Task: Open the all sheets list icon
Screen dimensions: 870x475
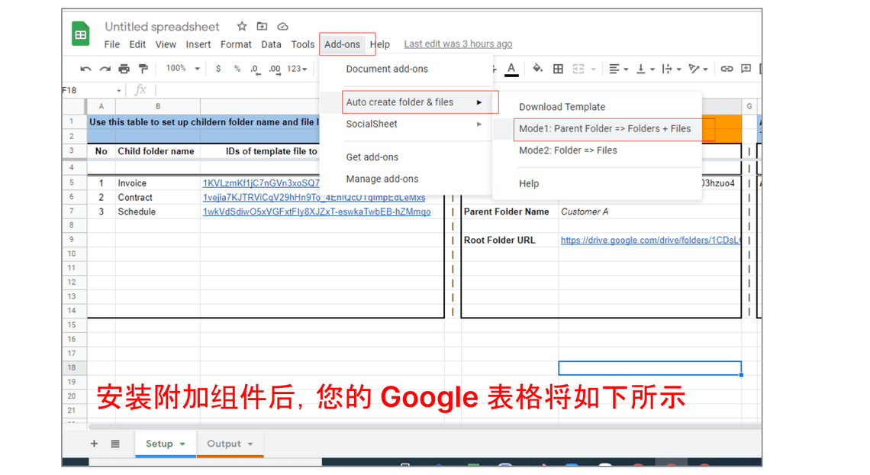Action: coord(115,444)
